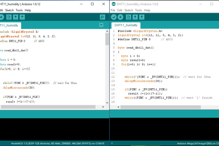
Task: Open Serial Monitor in Arduino 1.6.12 window
Action: [103, 17]
